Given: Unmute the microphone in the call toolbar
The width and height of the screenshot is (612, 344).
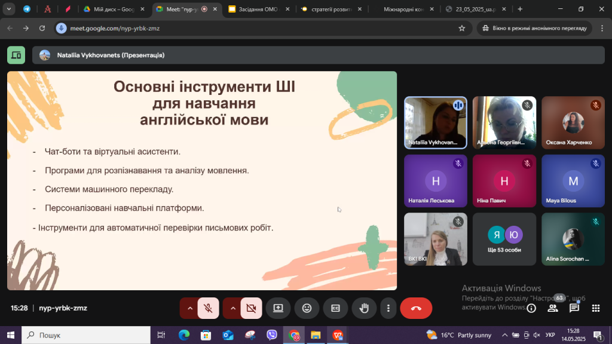Looking at the screenshot, I should click(208, 308).
